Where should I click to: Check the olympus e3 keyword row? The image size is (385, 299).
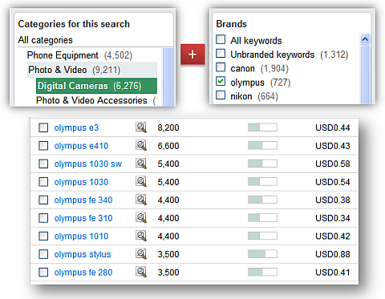[43, 127]
